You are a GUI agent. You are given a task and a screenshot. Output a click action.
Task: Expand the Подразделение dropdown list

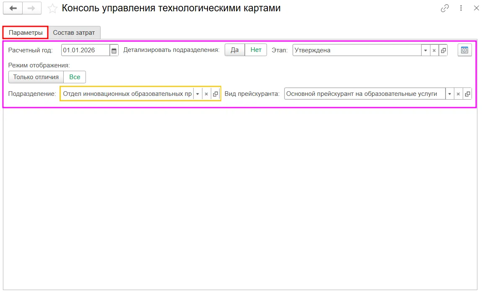pos(198,94)
